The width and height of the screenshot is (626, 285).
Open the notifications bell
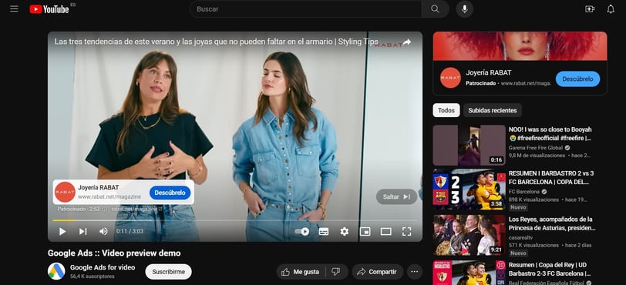[611, 8]
